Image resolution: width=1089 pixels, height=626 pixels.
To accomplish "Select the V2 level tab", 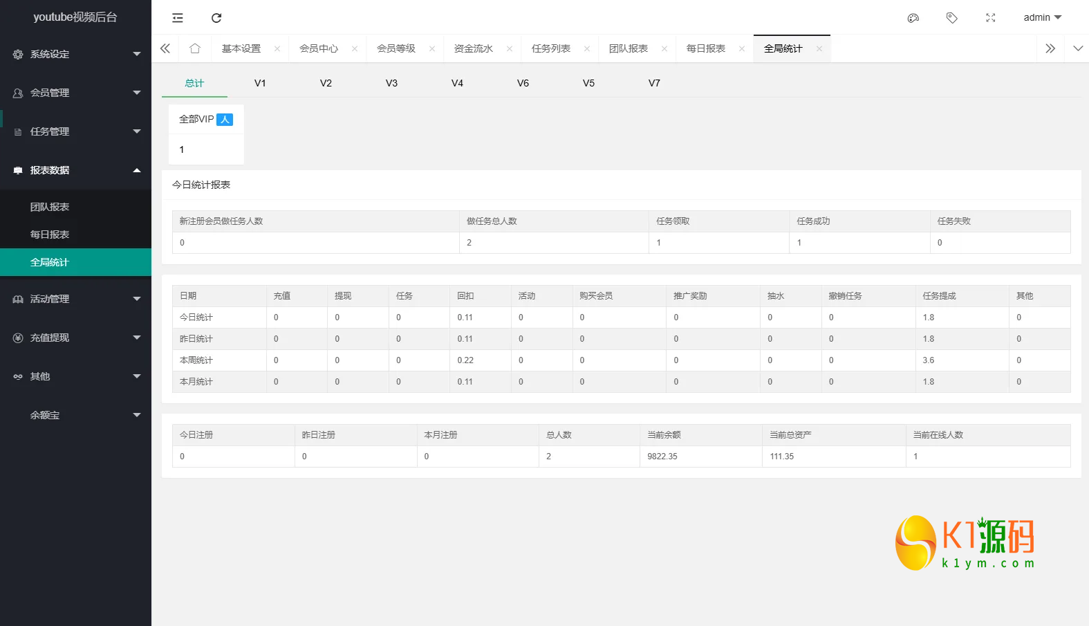I will (326, 83).
